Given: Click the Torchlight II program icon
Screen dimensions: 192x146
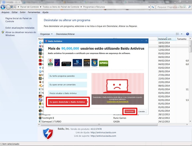Looking at the screenshot, I should (40, 118).
